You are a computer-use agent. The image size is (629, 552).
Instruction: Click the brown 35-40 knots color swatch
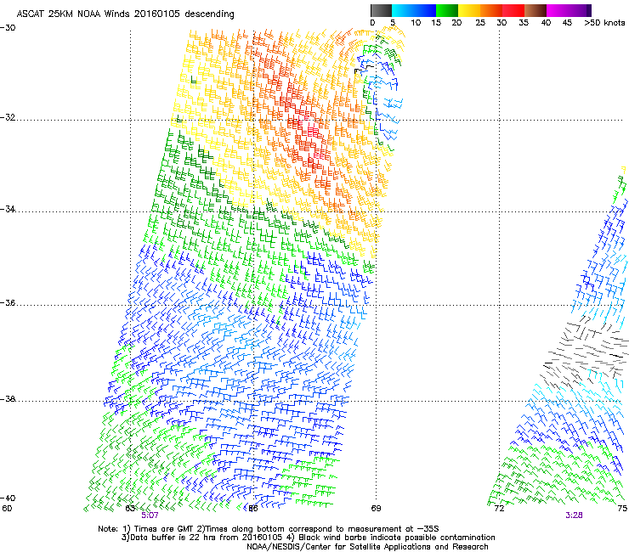pos(535,10)
